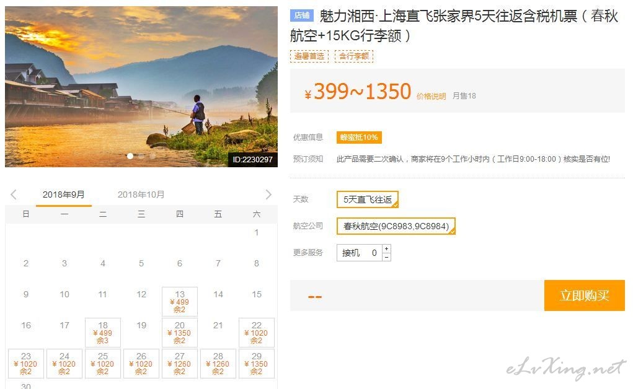Viewport: 633px width, 389px height.
Task: Click the 优惠信息 label
Action: 308,137
